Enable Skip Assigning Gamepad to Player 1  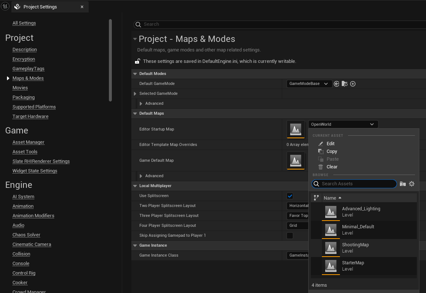[290, 236]
